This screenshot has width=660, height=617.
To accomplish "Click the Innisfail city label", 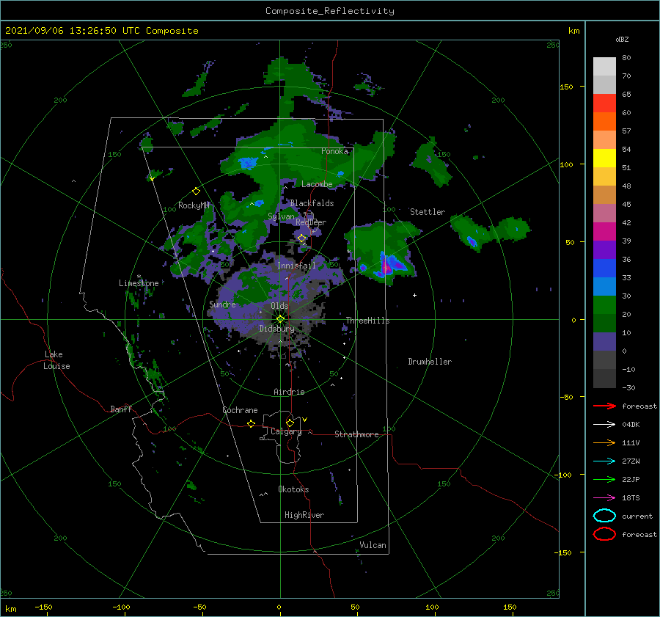I will (x=296, y=266).
